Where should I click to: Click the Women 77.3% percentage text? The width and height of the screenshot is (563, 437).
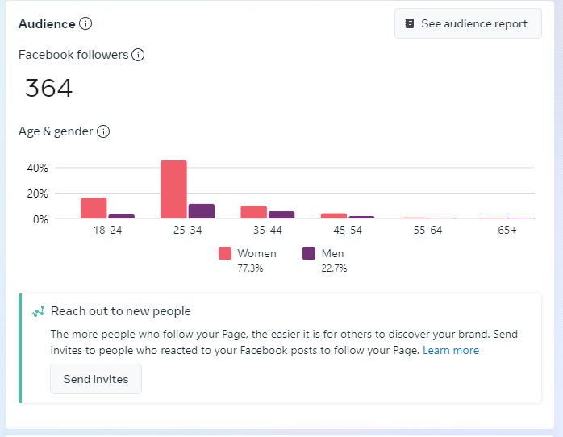[249, 268]
